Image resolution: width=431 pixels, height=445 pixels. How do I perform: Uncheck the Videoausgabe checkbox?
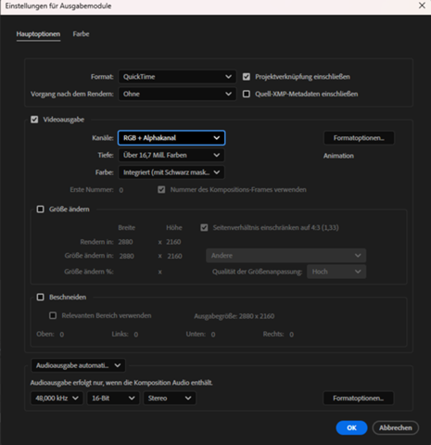(x=34, y=120)
